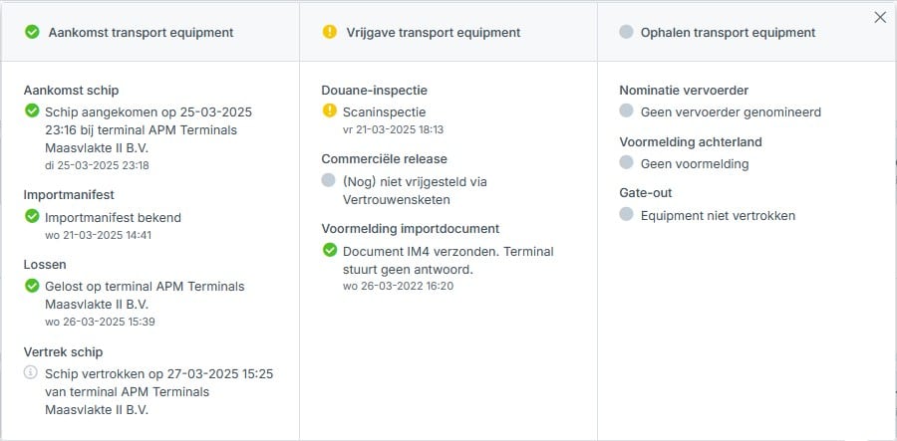The height and width of the screenshot is (441, 897).
Task: Click the Commerciële release heading
Action: pyautogui.click(x=384, y=159)
